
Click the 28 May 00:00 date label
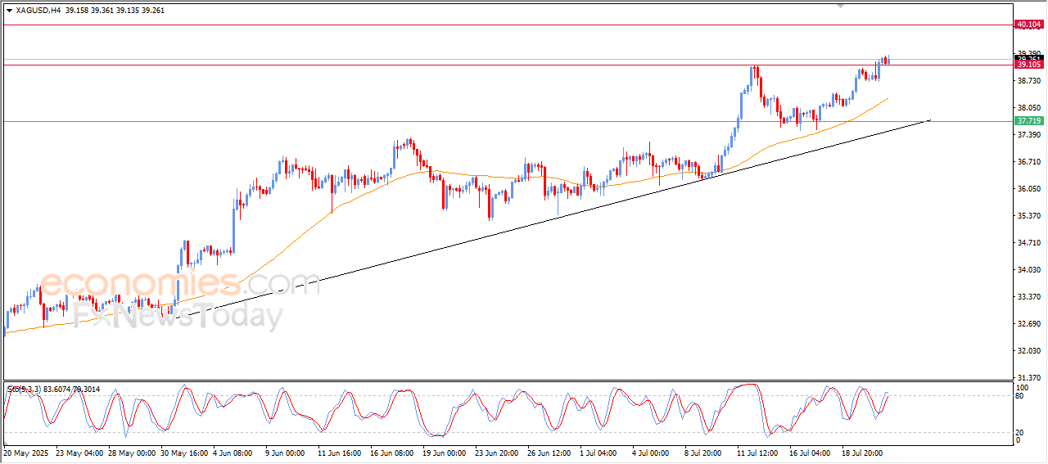[132, 452]
